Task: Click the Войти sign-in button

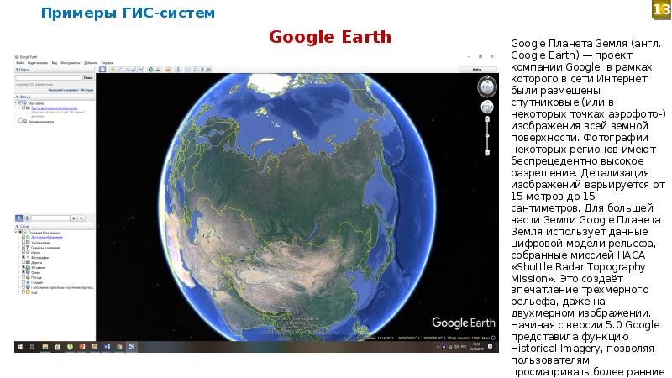Action: pos(476,70)
